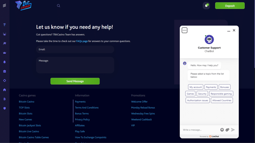This screenshot has height=143, width=255.
Task: Click the sidebar bell icon
Action: click(4, 62)
